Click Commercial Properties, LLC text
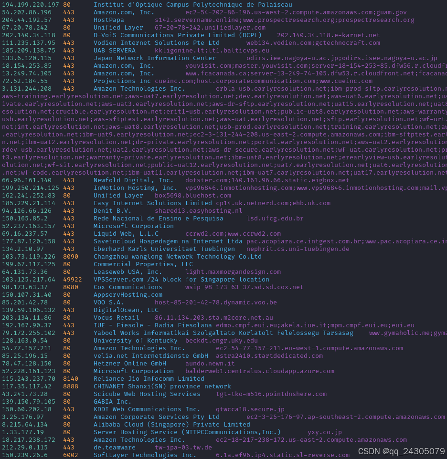 (x=143, y=264)
